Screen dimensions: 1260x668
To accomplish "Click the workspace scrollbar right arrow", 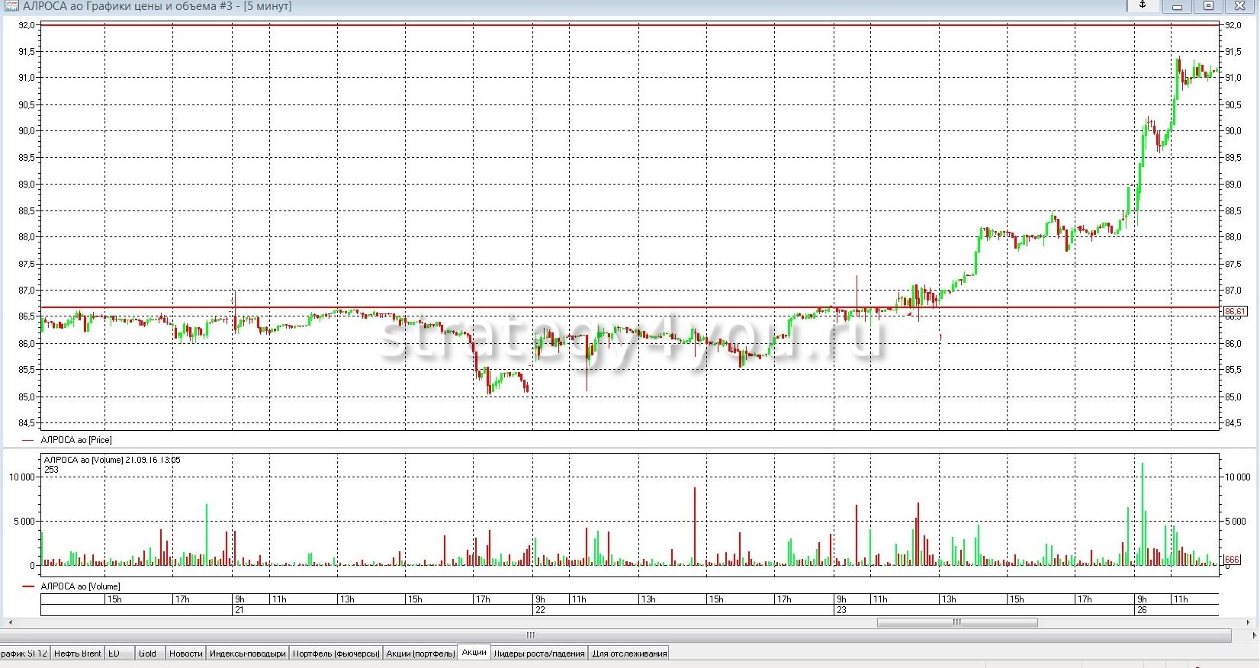I will [1253, 635].
